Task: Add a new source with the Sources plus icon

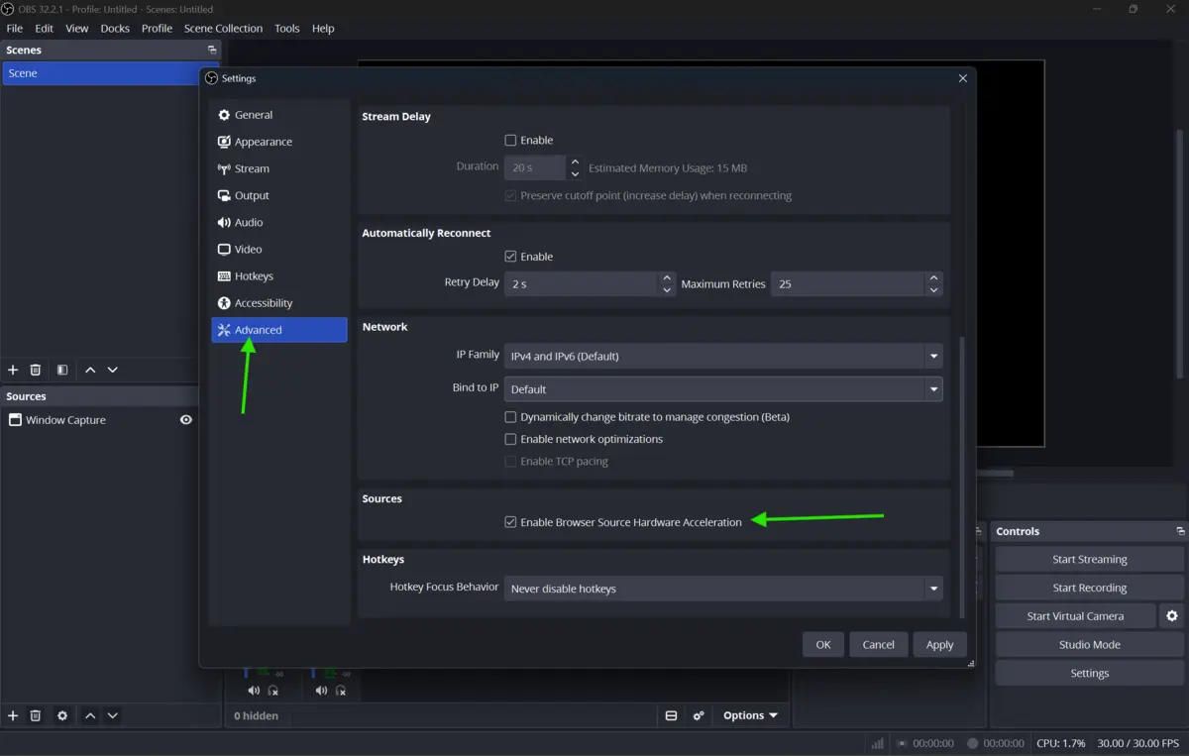Action: 13,715
